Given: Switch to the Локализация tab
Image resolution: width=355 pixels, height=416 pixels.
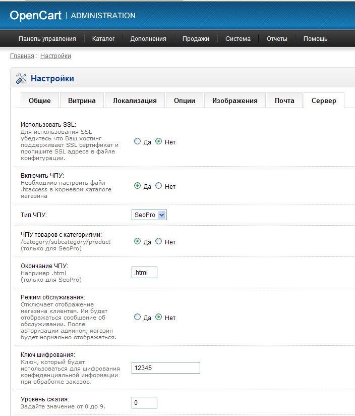Looking at the screenshot, I should point(135,100).
